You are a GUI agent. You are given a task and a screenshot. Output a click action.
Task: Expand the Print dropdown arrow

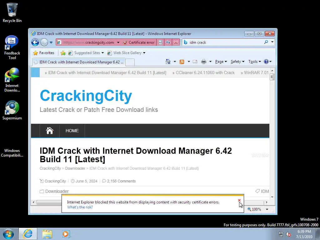pyautogui.click(x=210, y=62)
